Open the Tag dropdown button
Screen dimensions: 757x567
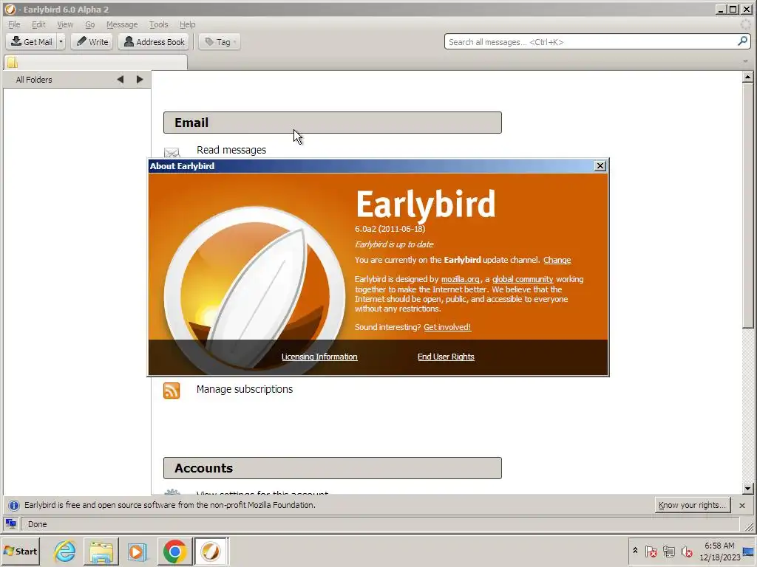[x=220, y=42]
